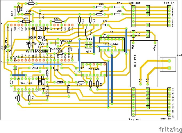182x133 pixels.
Task: Click the vdd-vss-k0-k1-k2-p6-p7-p8 pinout text
Action: click(173, 103)
